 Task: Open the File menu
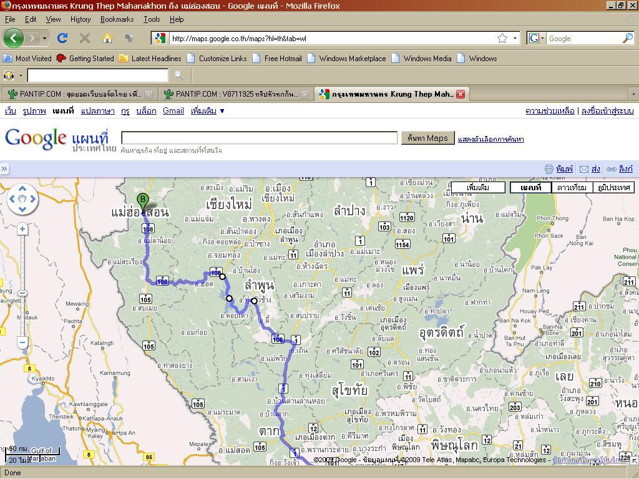pyautogui.click(x=10, y=19)
